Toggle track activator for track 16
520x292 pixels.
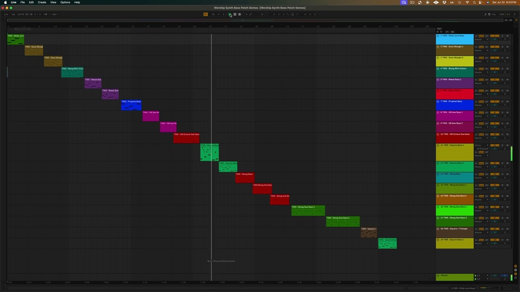(x=494, y=207)
